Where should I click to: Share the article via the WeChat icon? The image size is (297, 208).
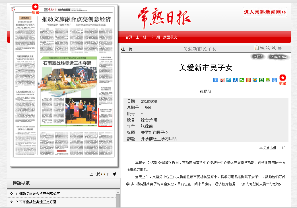click(x=242, y=80)
